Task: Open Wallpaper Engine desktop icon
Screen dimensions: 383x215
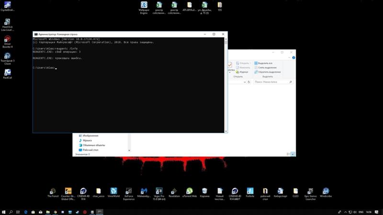Action: tap(144, 8)
